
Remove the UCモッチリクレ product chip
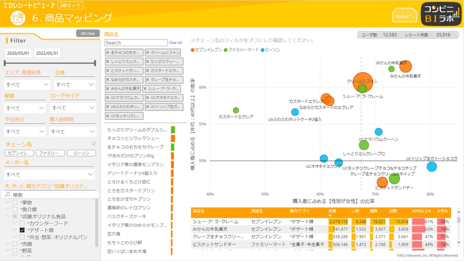tap(108, 116)
